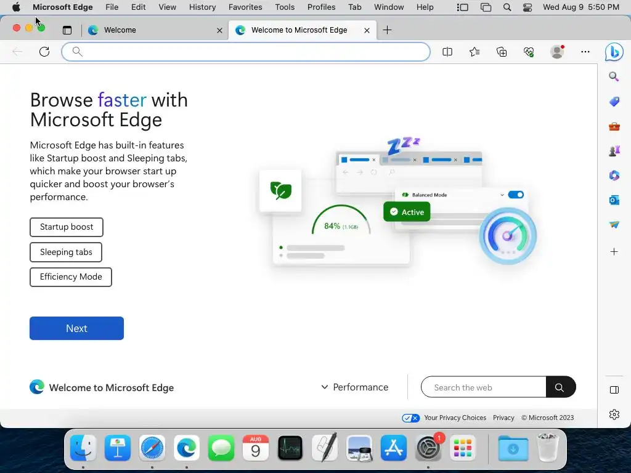Reload the current page
Image resolution: width=631 pixels, height=473 pixels.
tap(44, 52)
